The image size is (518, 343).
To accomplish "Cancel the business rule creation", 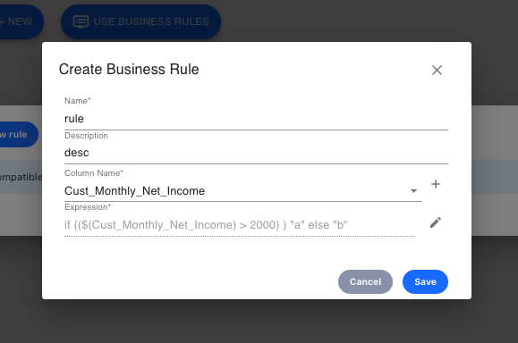I will pyautogui.click(x=365, y=281).
